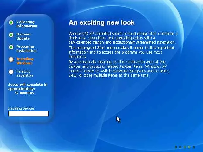The width and height of the screenshot is (203, 152).
Task: Click the Installing Windows active step indicator
Action: 11,60
